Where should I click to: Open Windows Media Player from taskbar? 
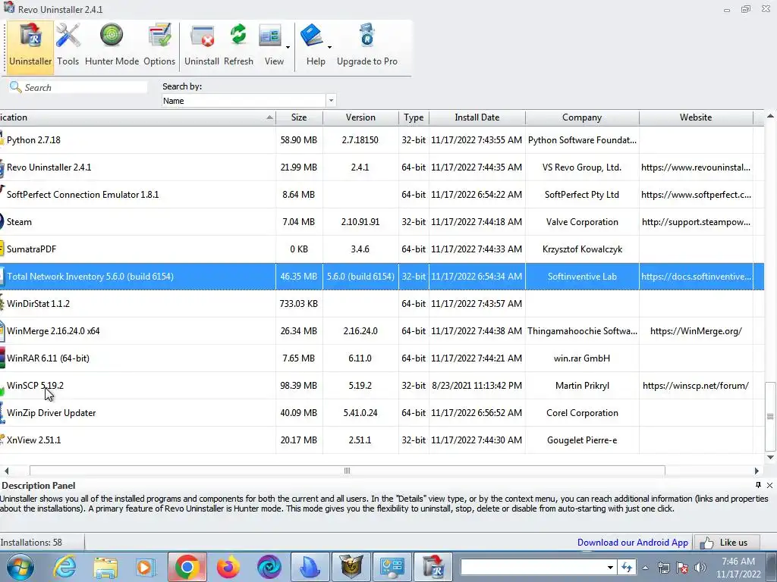(x=146, y=567)
